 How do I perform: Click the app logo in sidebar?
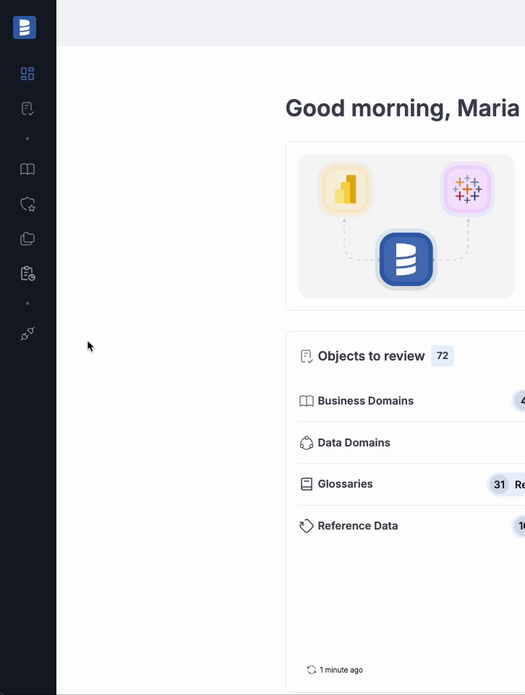point(25,27)
